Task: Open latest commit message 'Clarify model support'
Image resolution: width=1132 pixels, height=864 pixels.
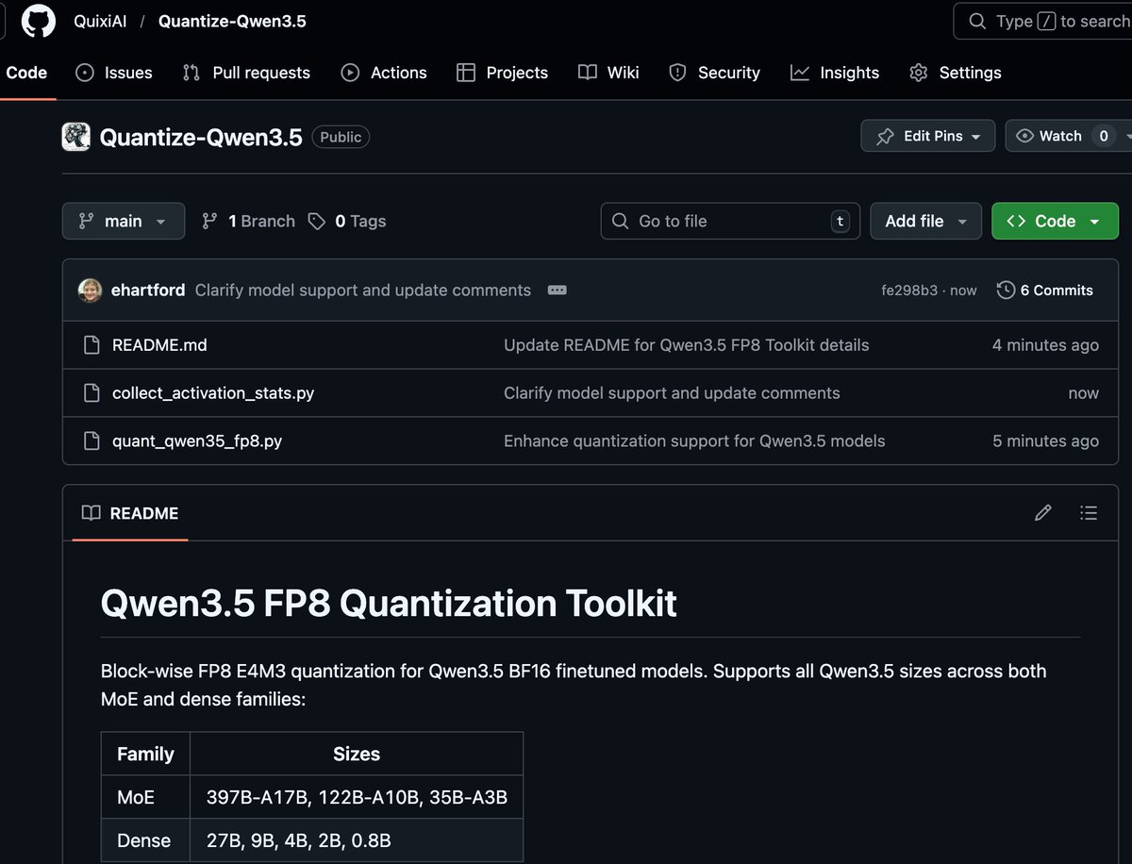Action: tap(363, 291)
